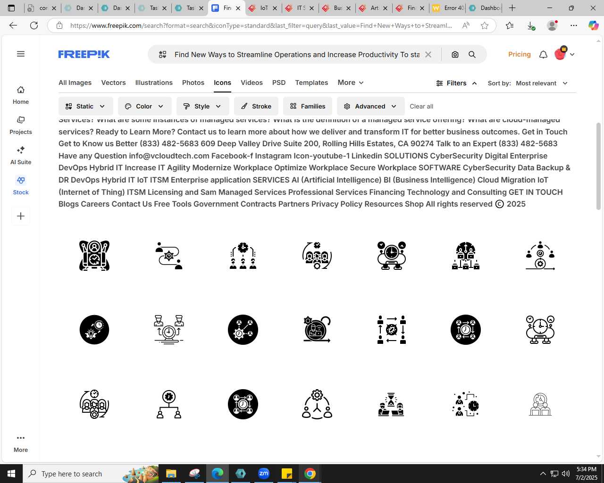Go to Home in sidebar
This screenshot has height=483, width=604.
coord(21,95)
